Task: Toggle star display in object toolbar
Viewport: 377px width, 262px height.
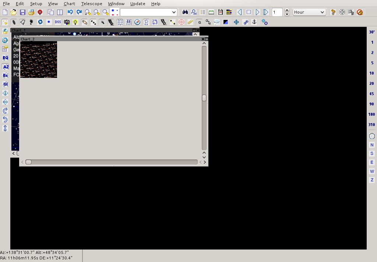Action: point(5,22)
